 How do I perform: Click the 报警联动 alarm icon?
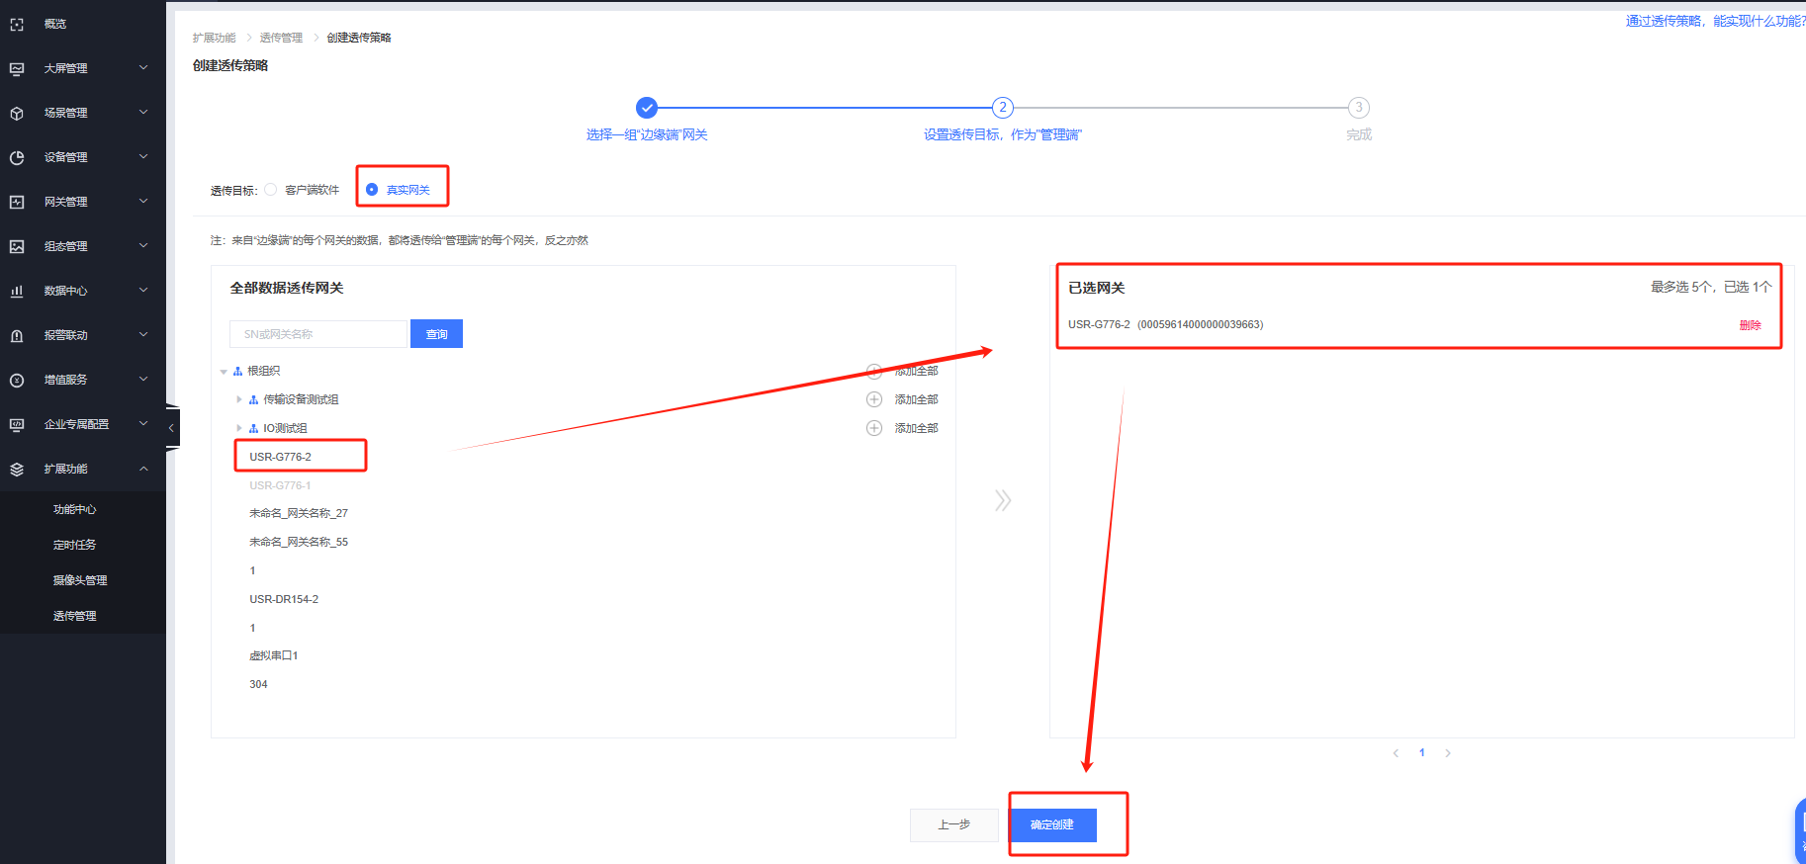tap(17, 335)
